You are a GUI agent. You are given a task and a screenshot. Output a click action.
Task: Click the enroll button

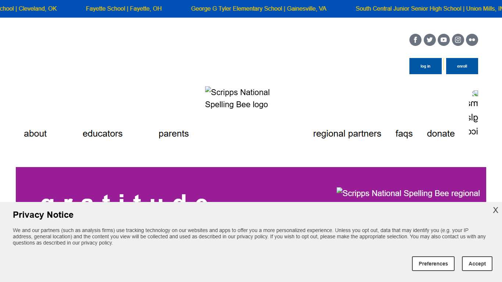pyautogui.click(x=462, y=66)
